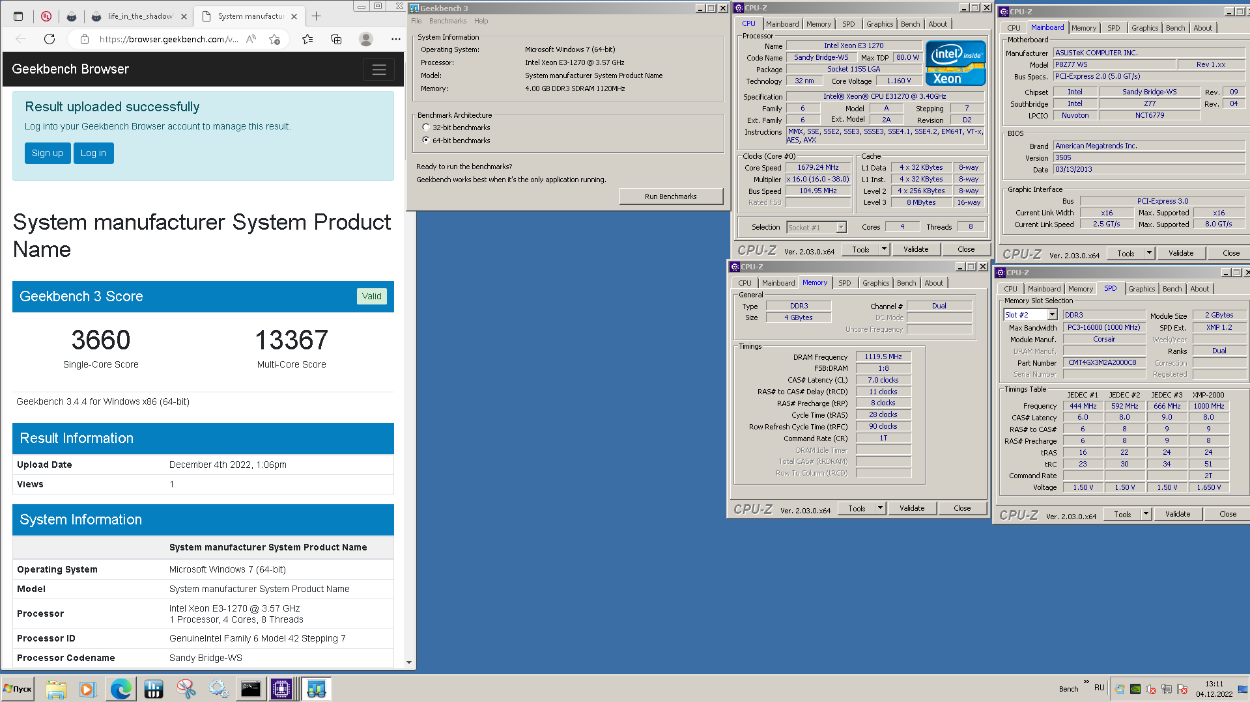
Task: Open the Edge profile avatar
Action: coord(366,39)
